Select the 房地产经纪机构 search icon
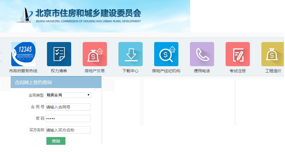Screen dimensions: 285x152 [166, 54]
